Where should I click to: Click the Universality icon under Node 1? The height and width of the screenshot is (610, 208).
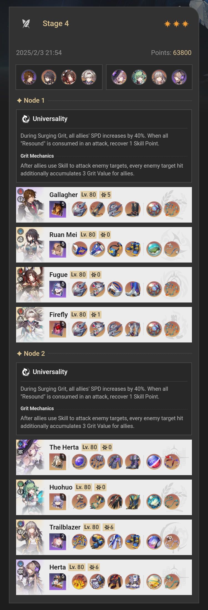[26, 119]
